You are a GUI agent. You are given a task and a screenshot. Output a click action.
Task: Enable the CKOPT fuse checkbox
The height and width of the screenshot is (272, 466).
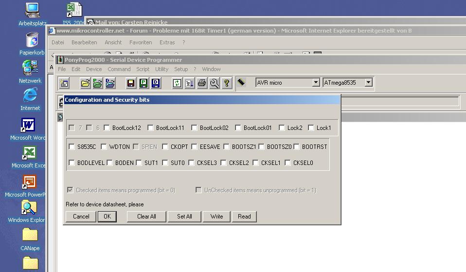(165, 146)
